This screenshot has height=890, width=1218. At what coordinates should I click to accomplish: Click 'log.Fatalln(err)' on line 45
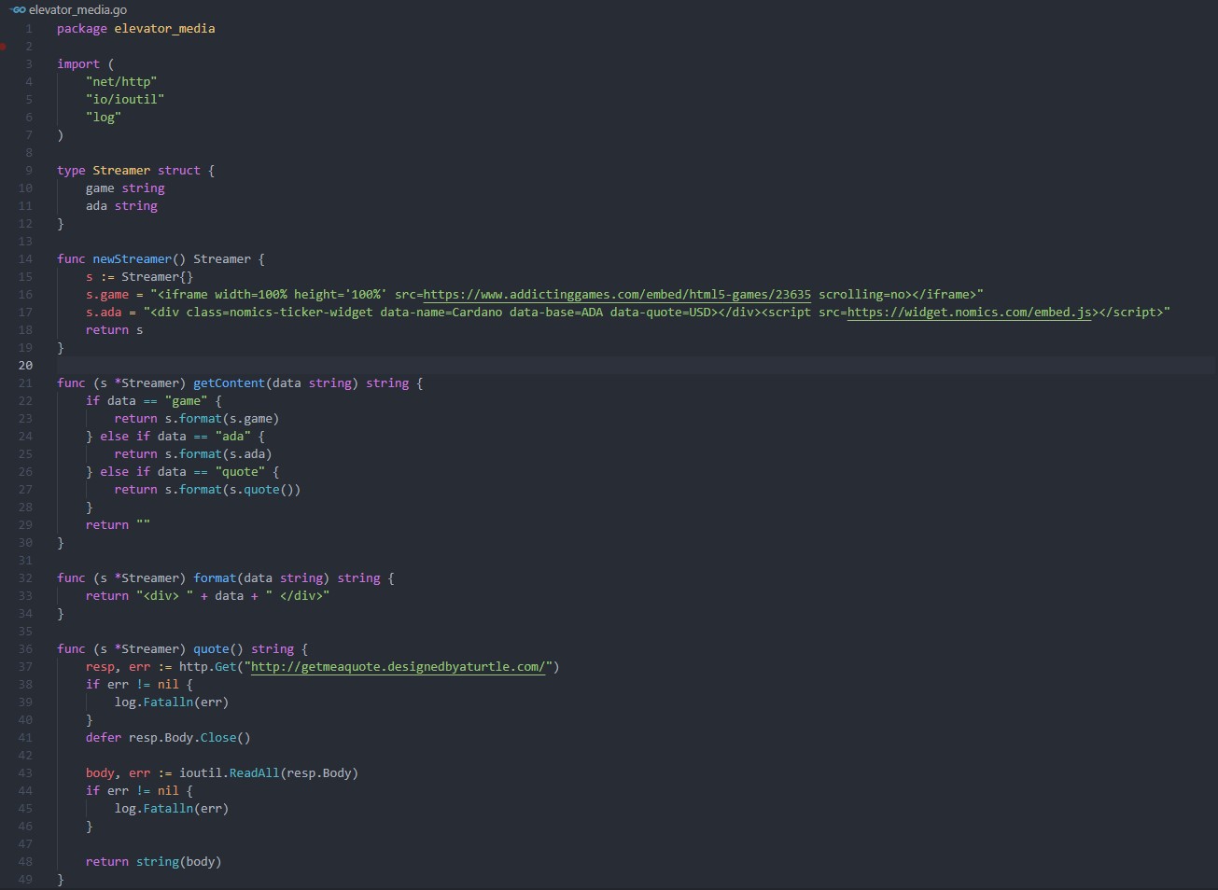point(172,808)
